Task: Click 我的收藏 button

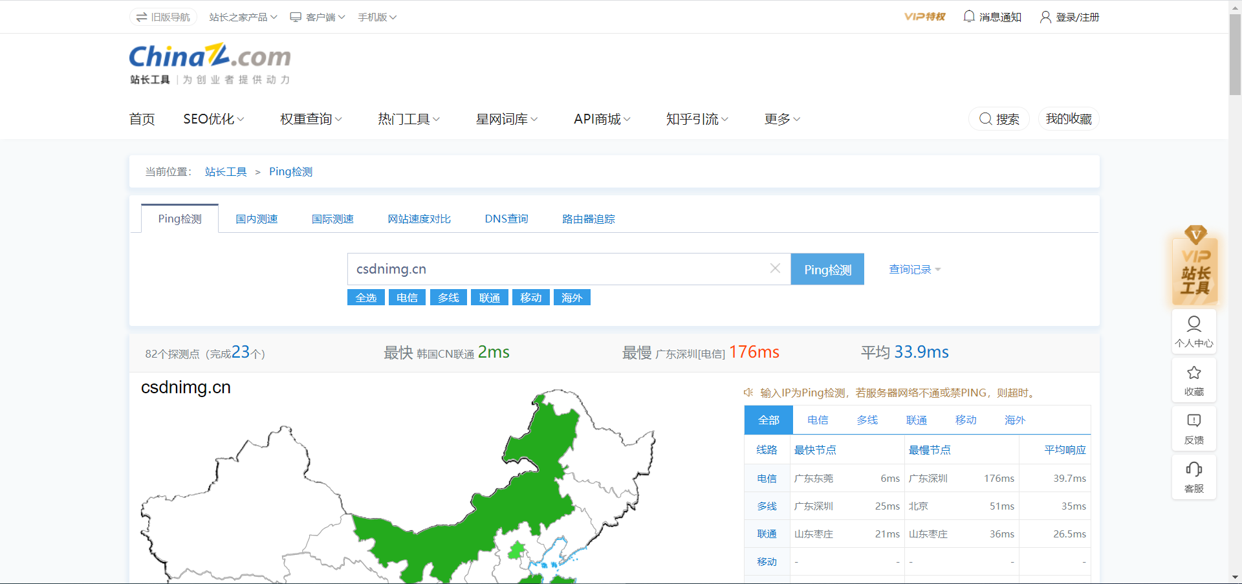Action: coord(1069,119)
